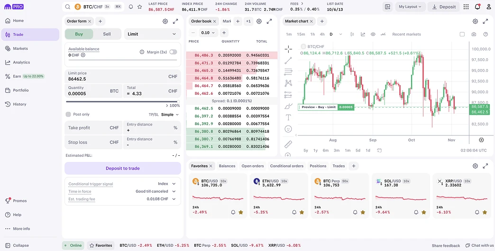Image resolution: width=495 pixels, height=251 pixels.
Task: Toggle chart visibility eye icon
Action: (x=373, y=34)
